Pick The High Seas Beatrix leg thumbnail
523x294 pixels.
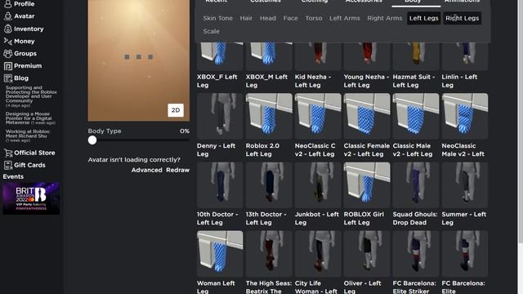269,254
